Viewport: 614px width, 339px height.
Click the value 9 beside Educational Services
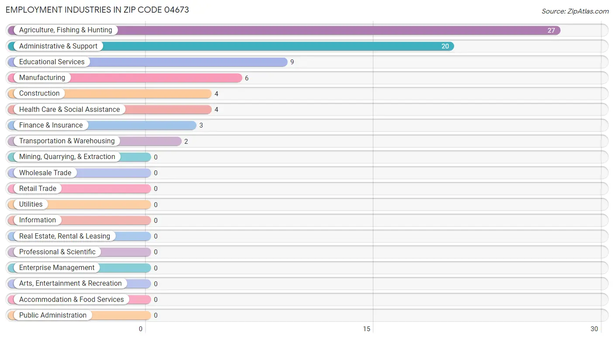[x=292, y=62]
